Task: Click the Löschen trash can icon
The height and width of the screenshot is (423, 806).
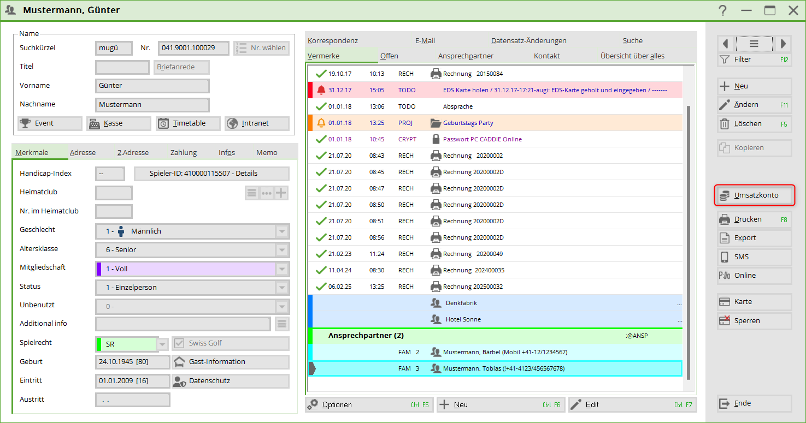Action: [x=725, y=124]
